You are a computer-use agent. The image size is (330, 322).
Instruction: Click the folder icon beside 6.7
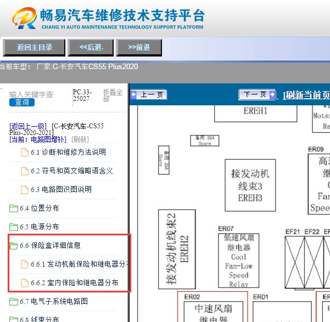(14, 302)
